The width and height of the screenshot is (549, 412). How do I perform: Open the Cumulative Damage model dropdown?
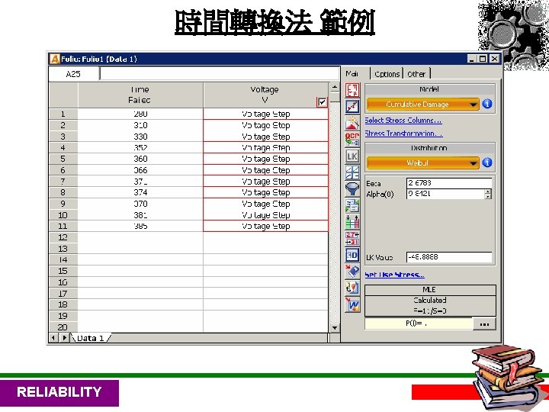tap(422, 104)
